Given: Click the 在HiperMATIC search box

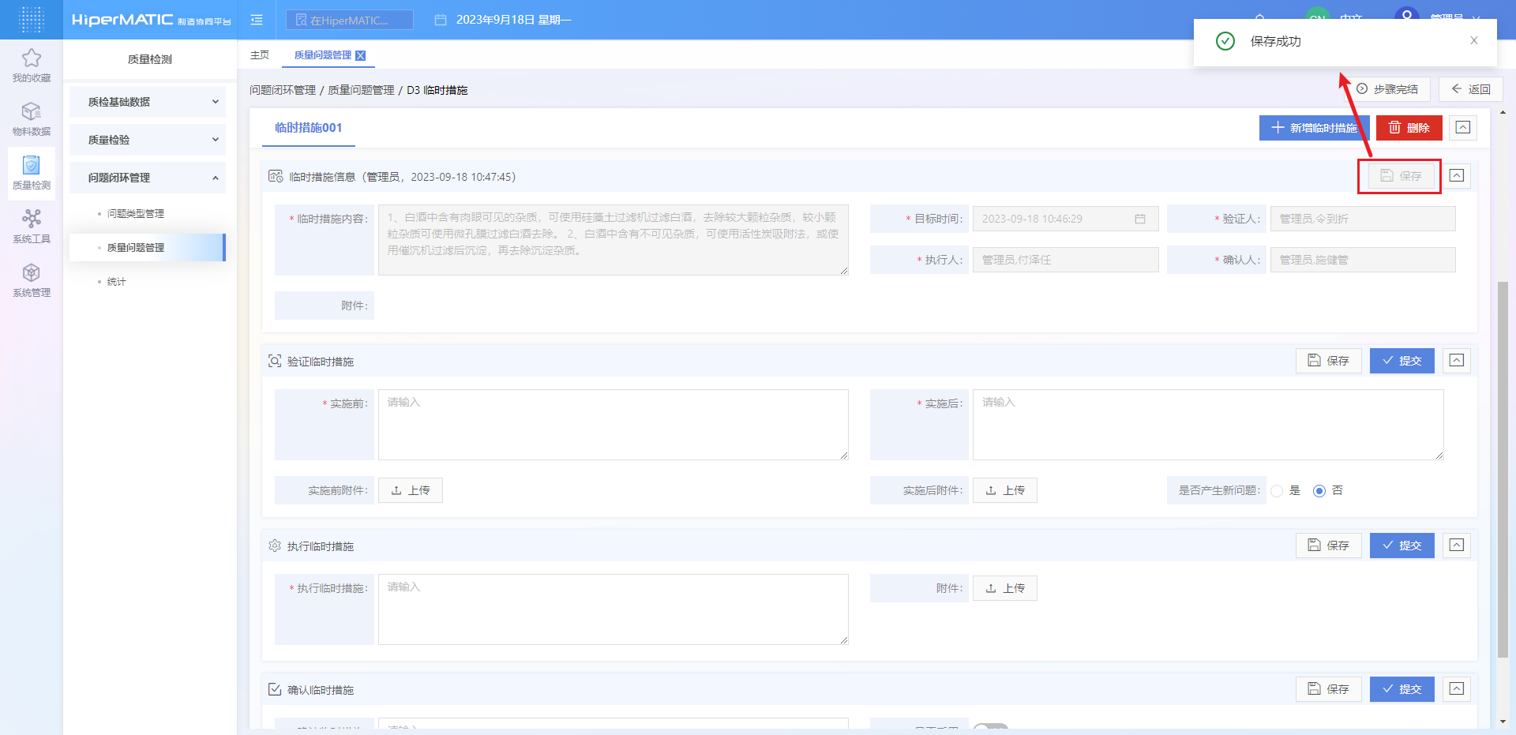Looking at the screenshot, I should [x=350, y=20].
